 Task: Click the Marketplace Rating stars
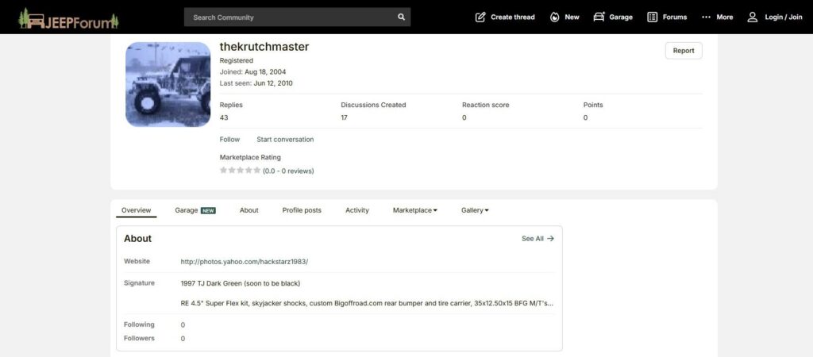point(241,171)
